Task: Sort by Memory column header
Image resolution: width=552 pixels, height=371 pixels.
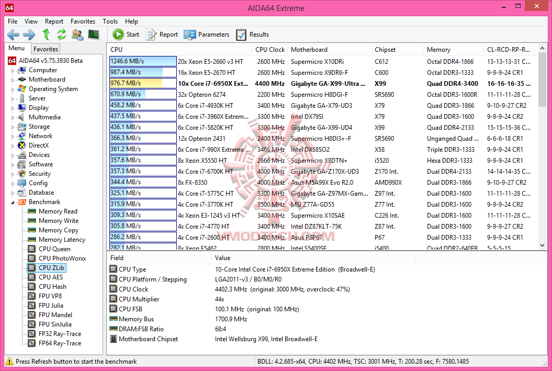Action: pyautogui.click(x=454, y=50)
